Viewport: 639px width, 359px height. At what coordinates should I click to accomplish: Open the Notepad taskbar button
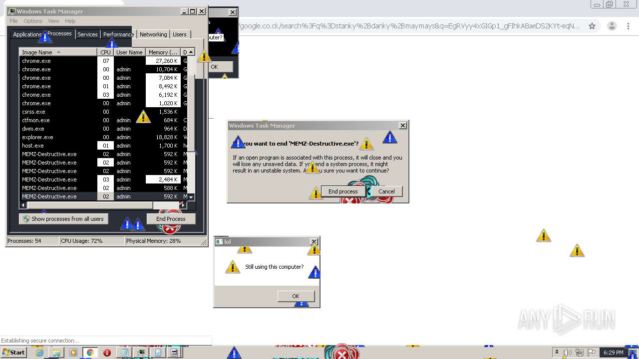point(124,353)
